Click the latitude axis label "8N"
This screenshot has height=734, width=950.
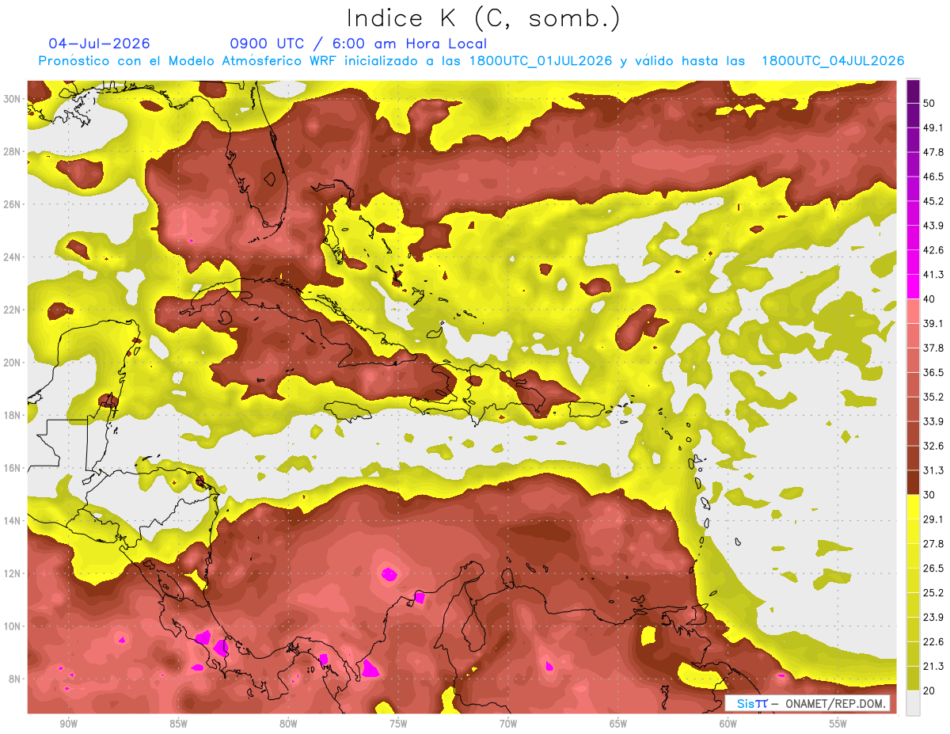point(16,679)
